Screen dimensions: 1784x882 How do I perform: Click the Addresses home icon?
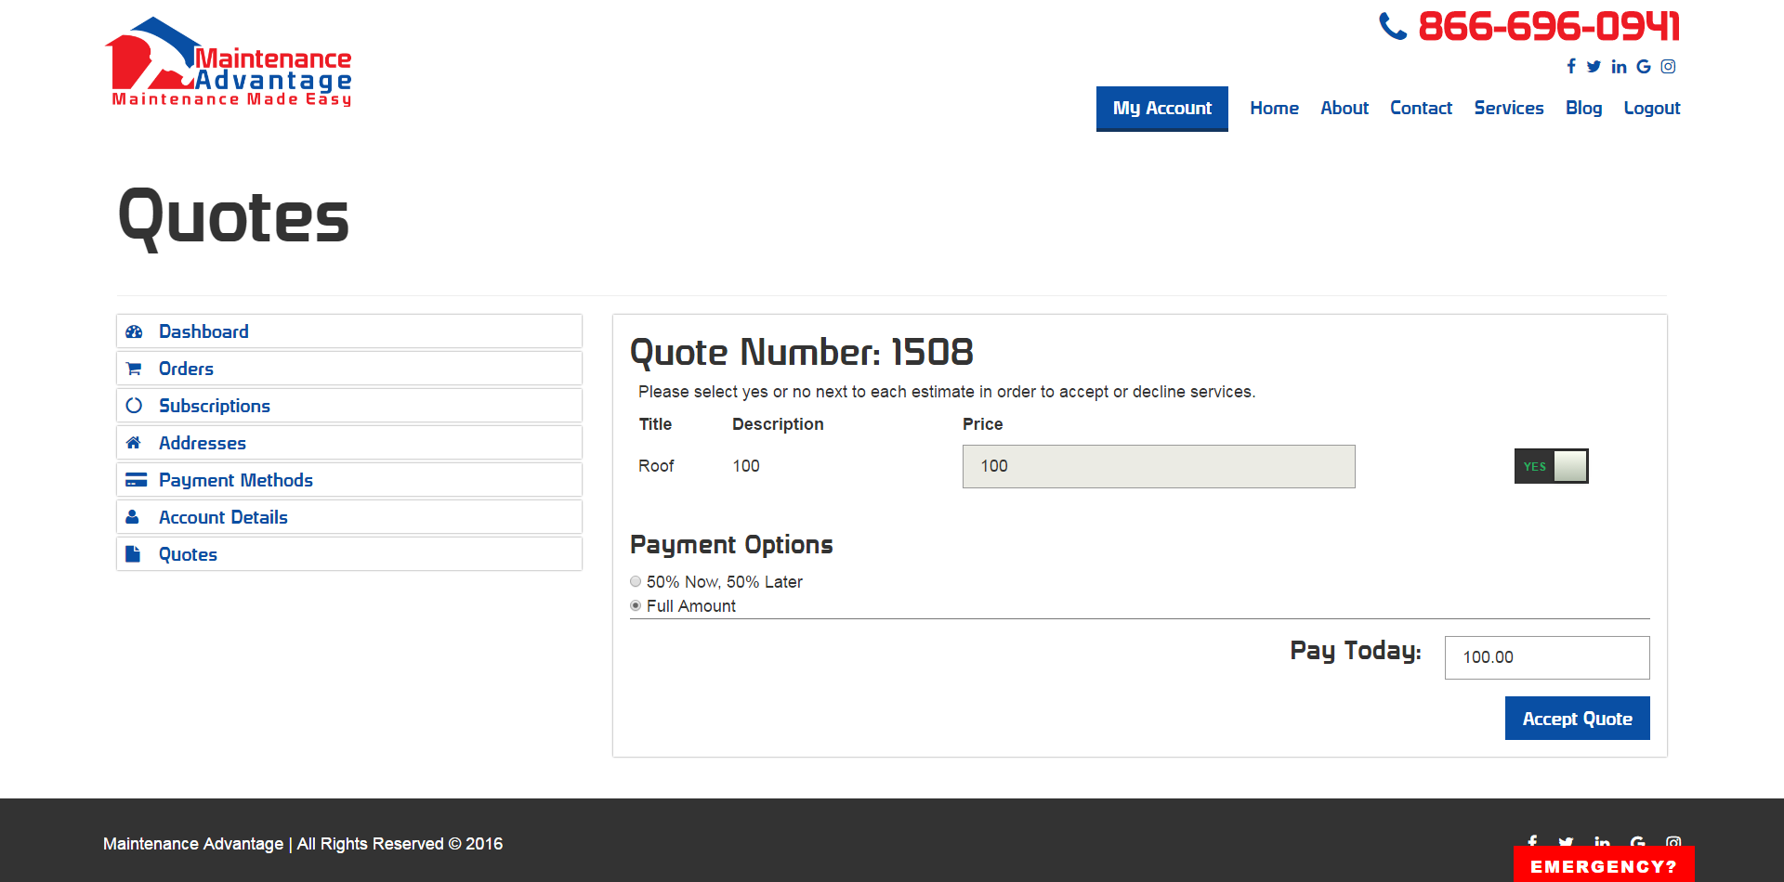tap(134, 443)
